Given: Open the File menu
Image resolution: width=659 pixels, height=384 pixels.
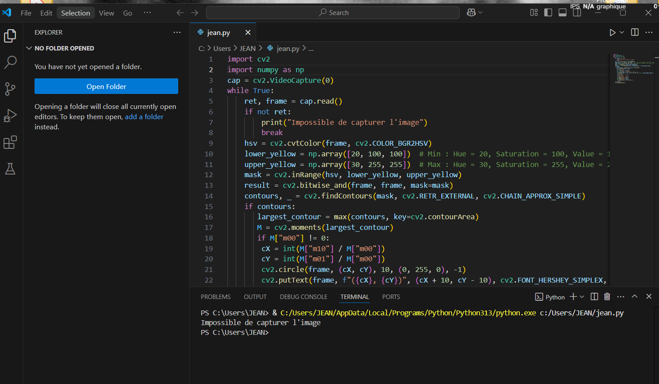Looking at the screenshot, I should pos(26,13).
